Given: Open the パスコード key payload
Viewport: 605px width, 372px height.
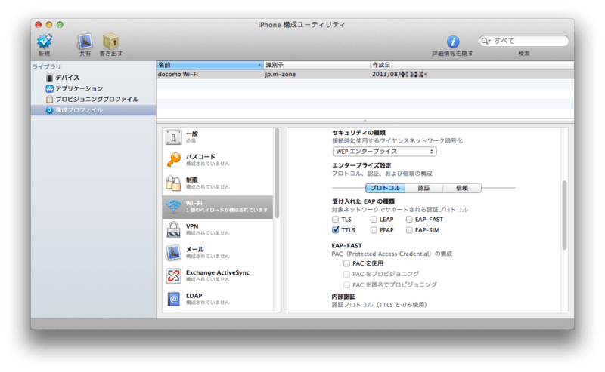Looking at the screenshot, I should click(x=218, y=160).
